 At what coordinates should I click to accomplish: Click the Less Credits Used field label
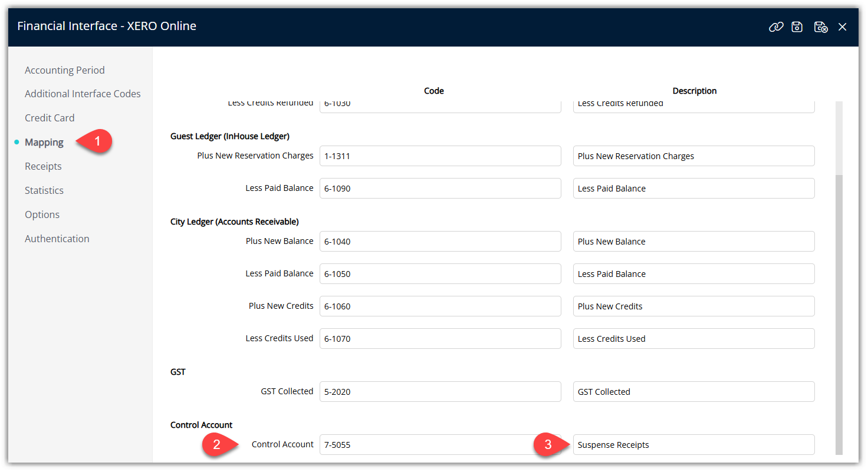(x=280, y=338)
